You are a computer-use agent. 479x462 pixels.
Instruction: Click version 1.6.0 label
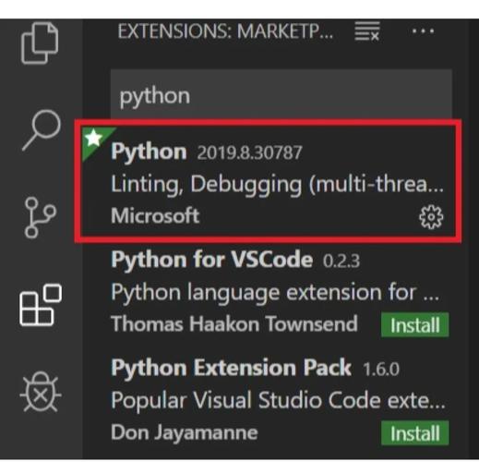(381, 369)
